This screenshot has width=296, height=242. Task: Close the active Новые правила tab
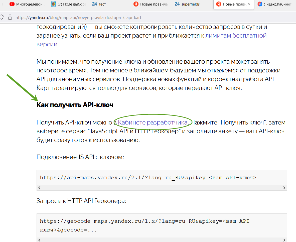[x=249, y=4]
